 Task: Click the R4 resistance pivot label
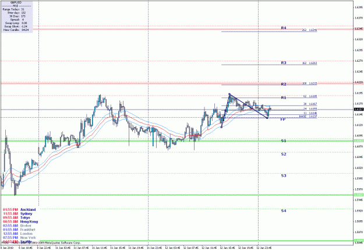pos(284,28)
